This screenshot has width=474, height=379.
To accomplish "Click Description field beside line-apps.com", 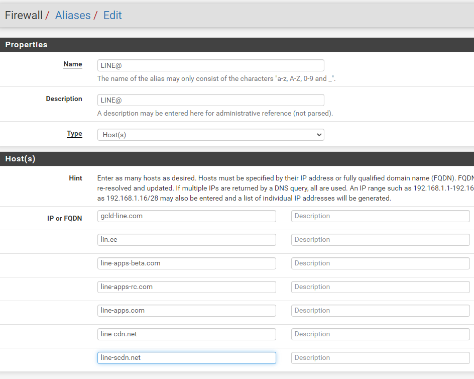I will click(380, 311).
